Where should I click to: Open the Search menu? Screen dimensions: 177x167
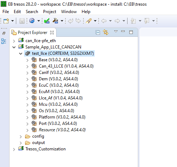click(32, 12)
